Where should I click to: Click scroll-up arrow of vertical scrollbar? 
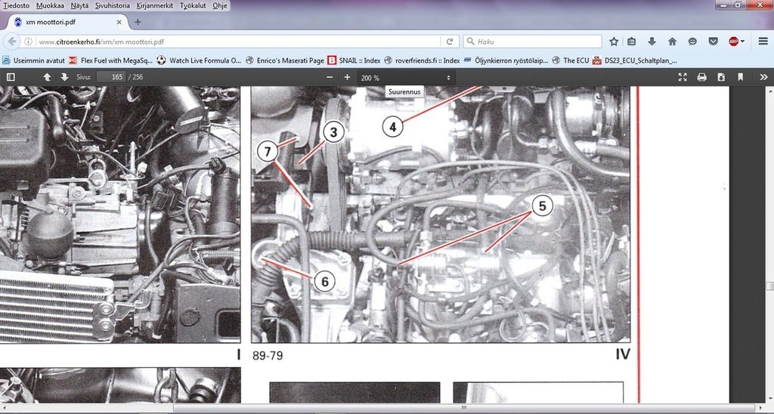(769, 91)
